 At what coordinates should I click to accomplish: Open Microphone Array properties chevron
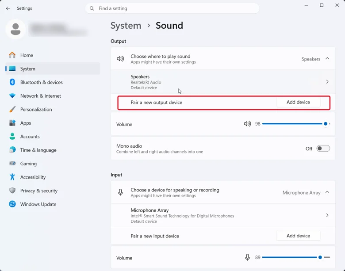tap(327, 215)
